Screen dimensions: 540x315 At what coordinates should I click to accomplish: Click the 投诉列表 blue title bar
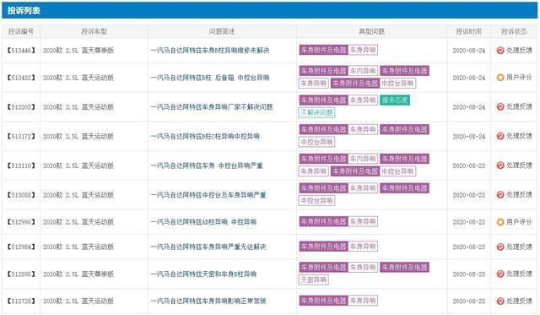[270, 10]
